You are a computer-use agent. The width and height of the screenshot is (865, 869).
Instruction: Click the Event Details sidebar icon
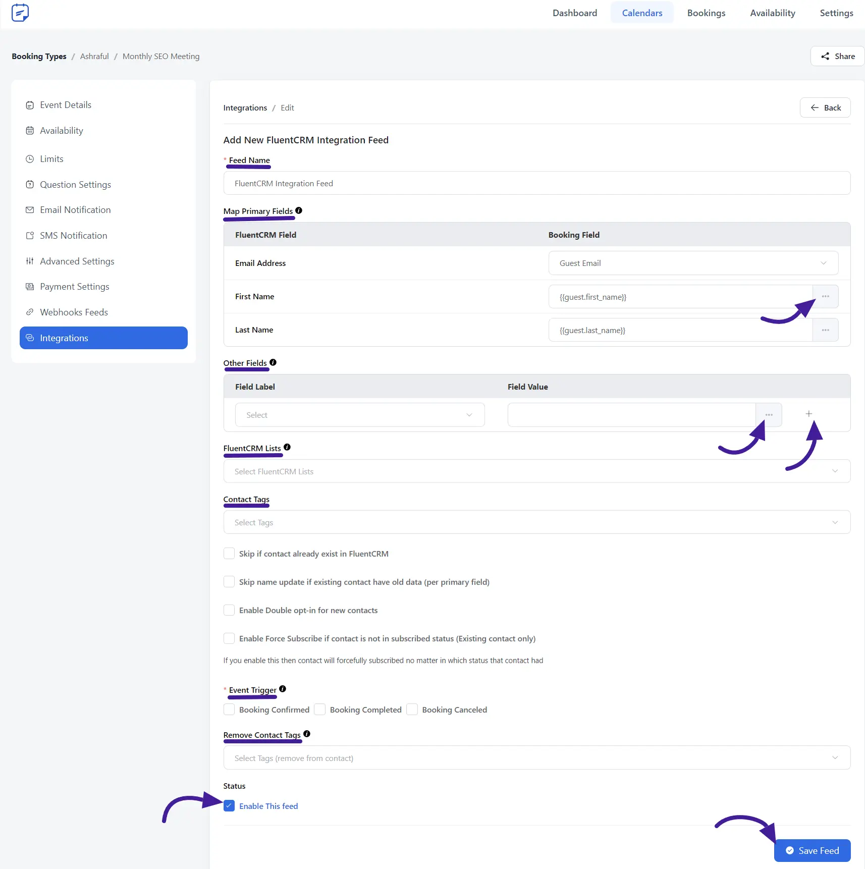(x=30, y=105)
